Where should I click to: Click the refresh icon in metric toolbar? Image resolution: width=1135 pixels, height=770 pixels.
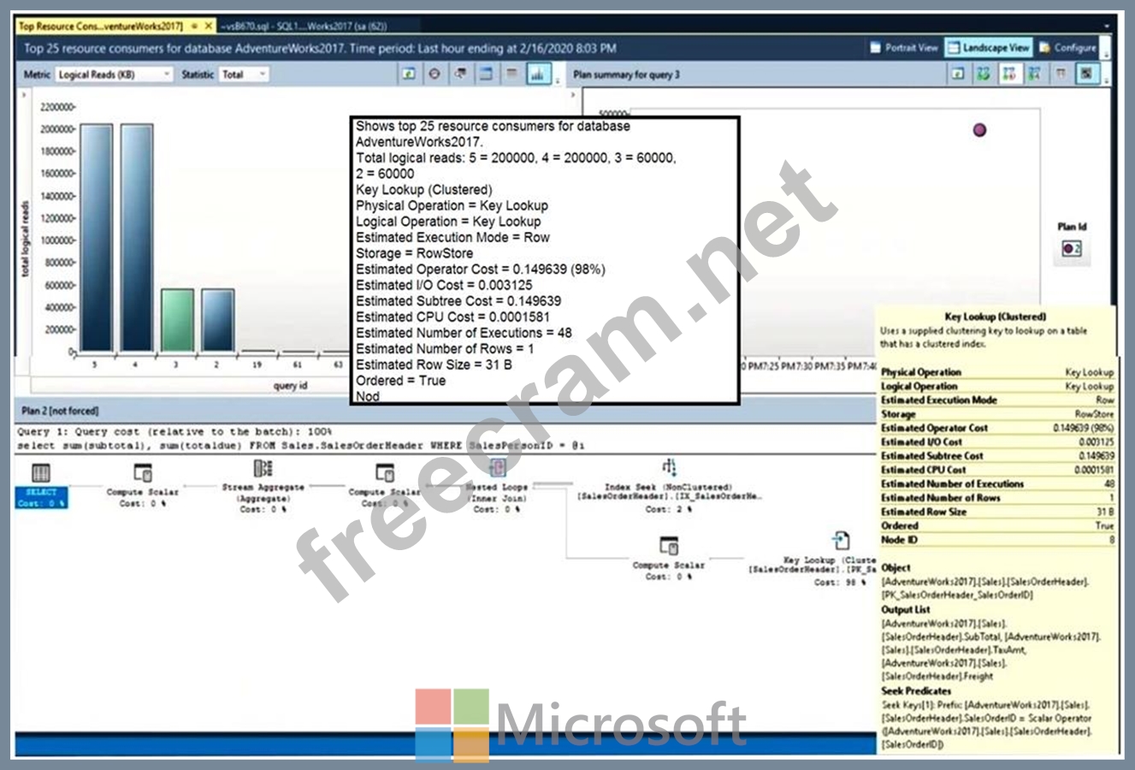tap(409, 74)
